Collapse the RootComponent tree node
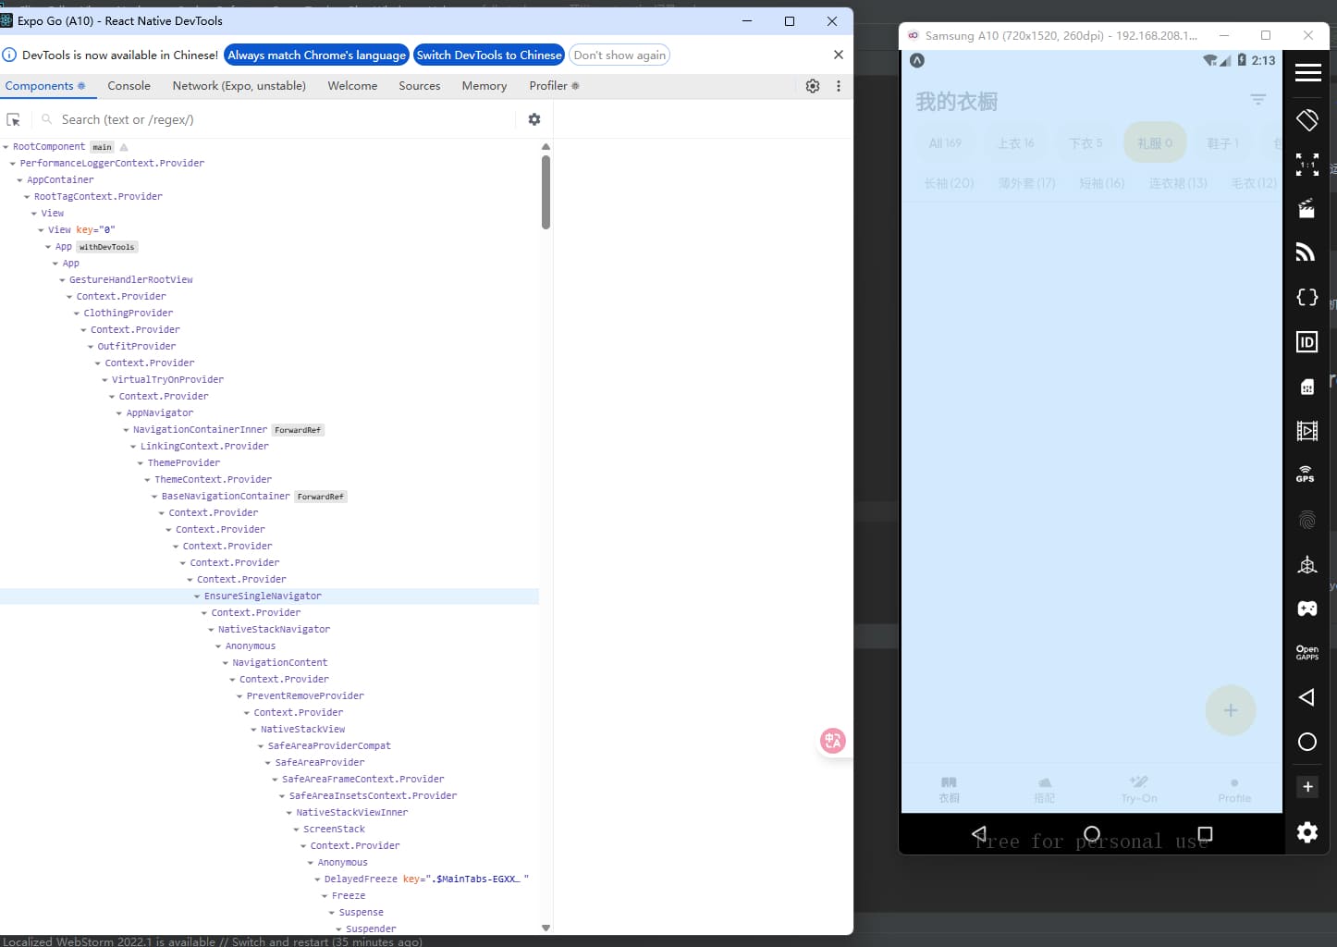 (x=6, y=147)
